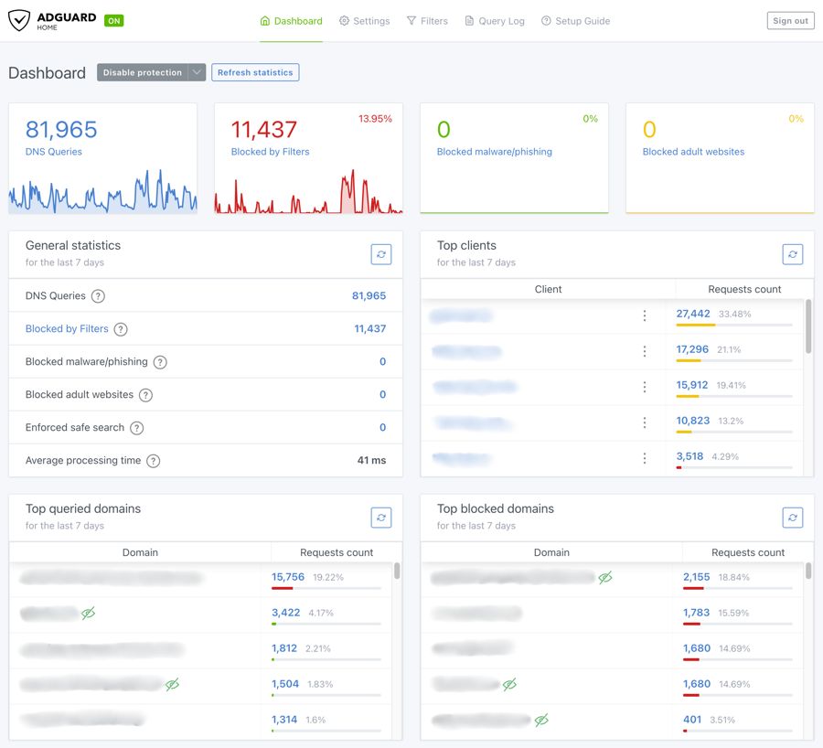Image resolution: width=823 pixels, height=748 pixels.
Task: Expand the Disable protection dropdown arrow
Action: (197, 72)
